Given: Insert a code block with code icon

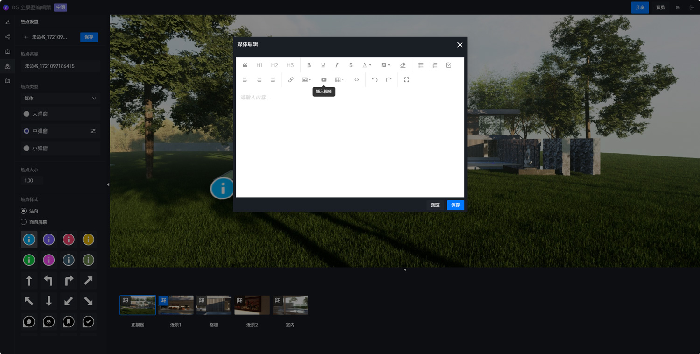Looking at the screenshot, I should pyautogui.click(x=357, y=80).
